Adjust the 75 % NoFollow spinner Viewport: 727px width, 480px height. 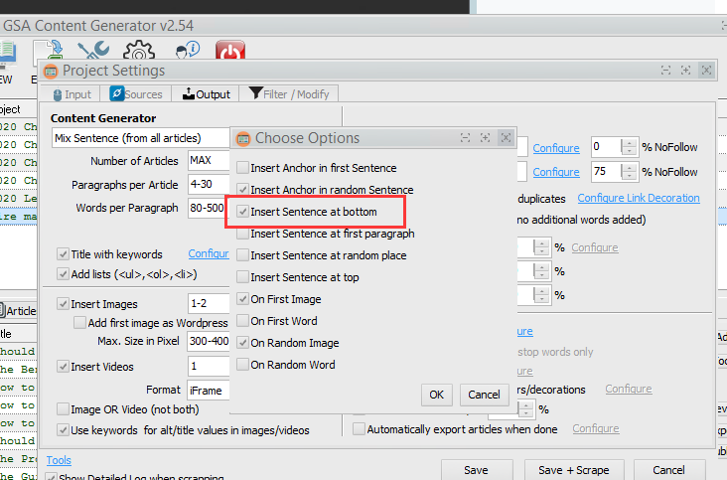pyautogui.click(x=629, y=172)
